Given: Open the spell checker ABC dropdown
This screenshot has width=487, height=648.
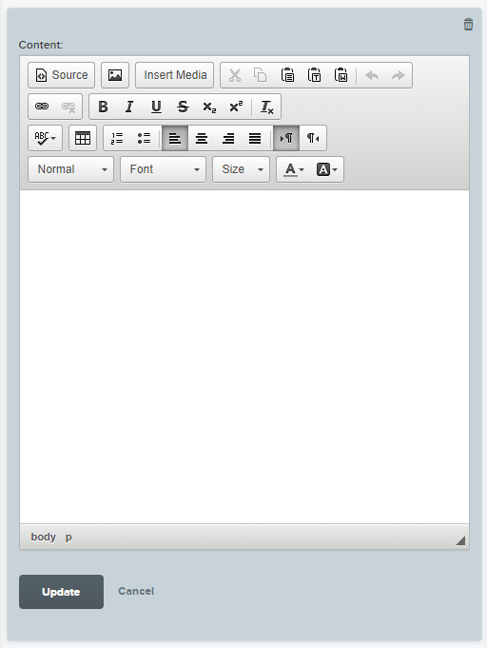Looking at the screenshot, I should [45, 138].
